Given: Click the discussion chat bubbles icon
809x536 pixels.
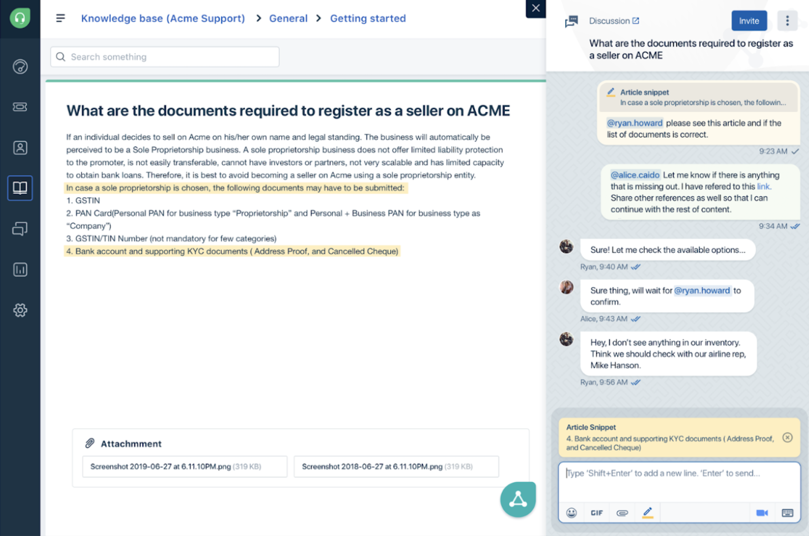Looking at the screenshot, I should 572,21.
